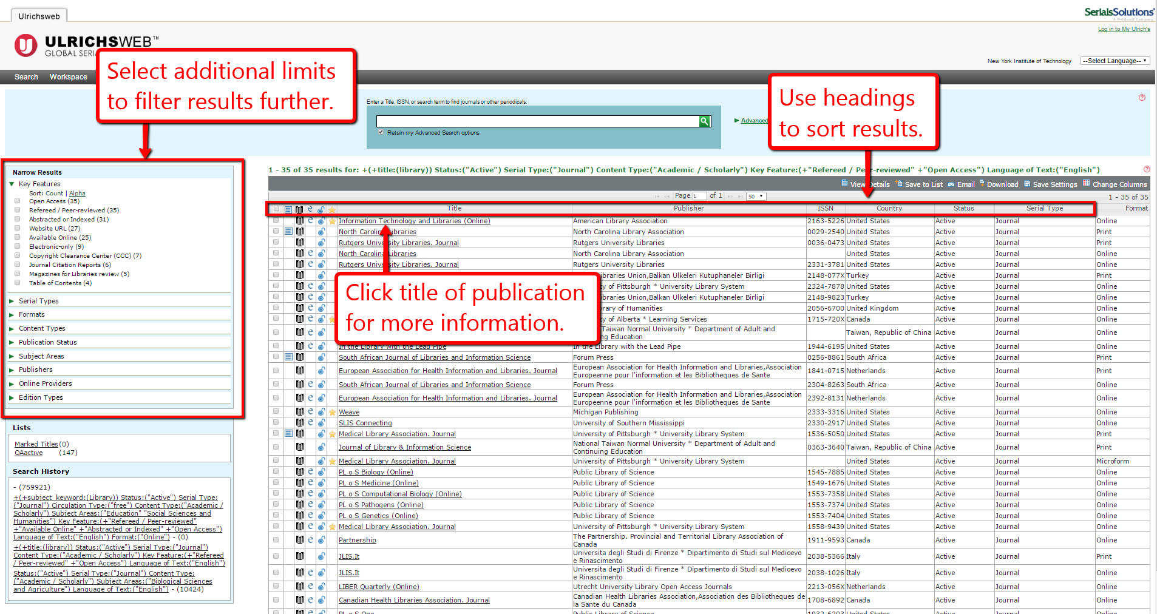
Task: Sort results by ISSN column header
Action: pyautogui.click(x=825, y=208)
